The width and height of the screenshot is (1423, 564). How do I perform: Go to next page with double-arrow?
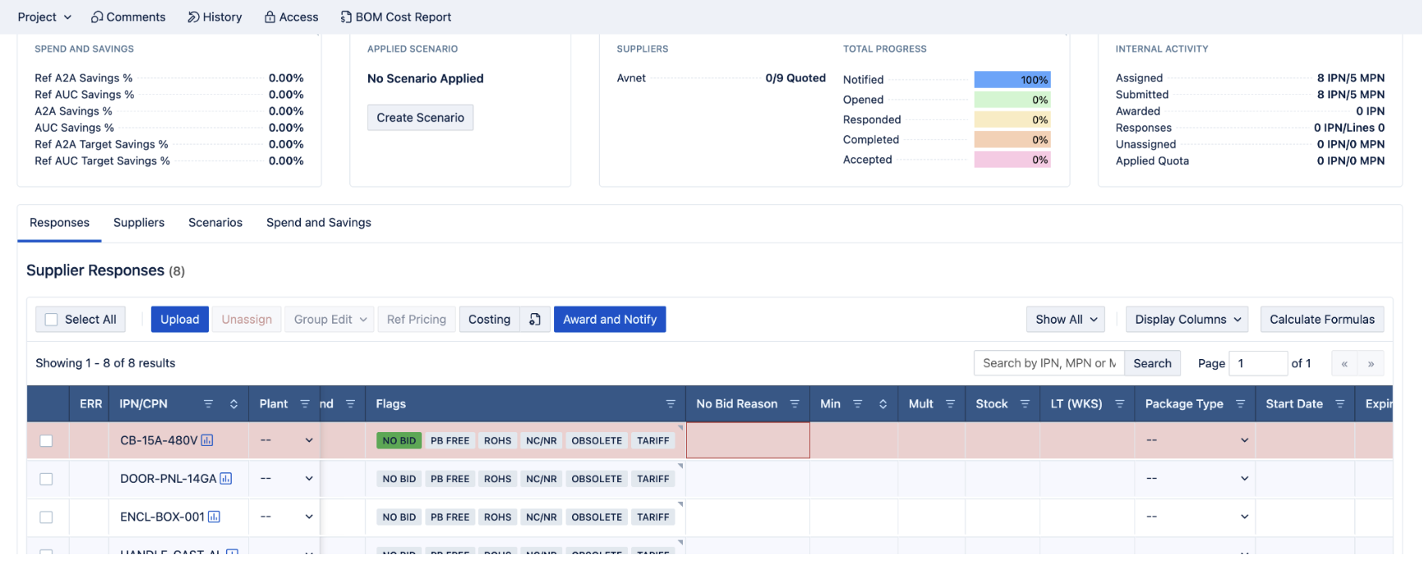(1371, 364)
